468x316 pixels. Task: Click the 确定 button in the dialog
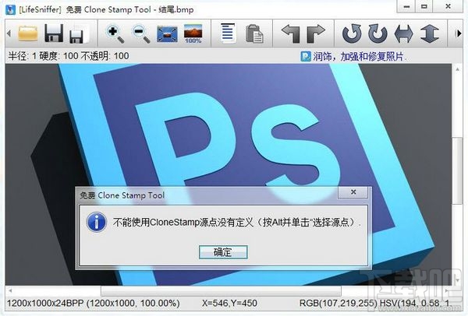pyautogui.click(x=223, y=252)
